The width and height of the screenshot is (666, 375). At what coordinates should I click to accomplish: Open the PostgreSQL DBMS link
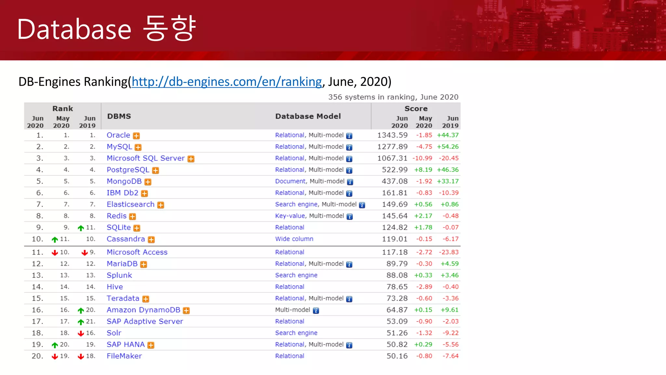(x=128, y=170)
